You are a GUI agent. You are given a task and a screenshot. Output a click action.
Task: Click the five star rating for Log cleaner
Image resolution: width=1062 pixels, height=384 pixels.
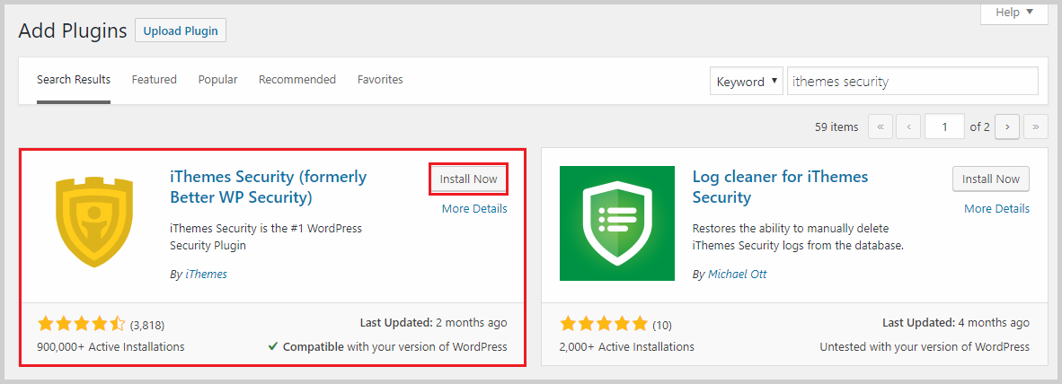(x=604, y=325)
